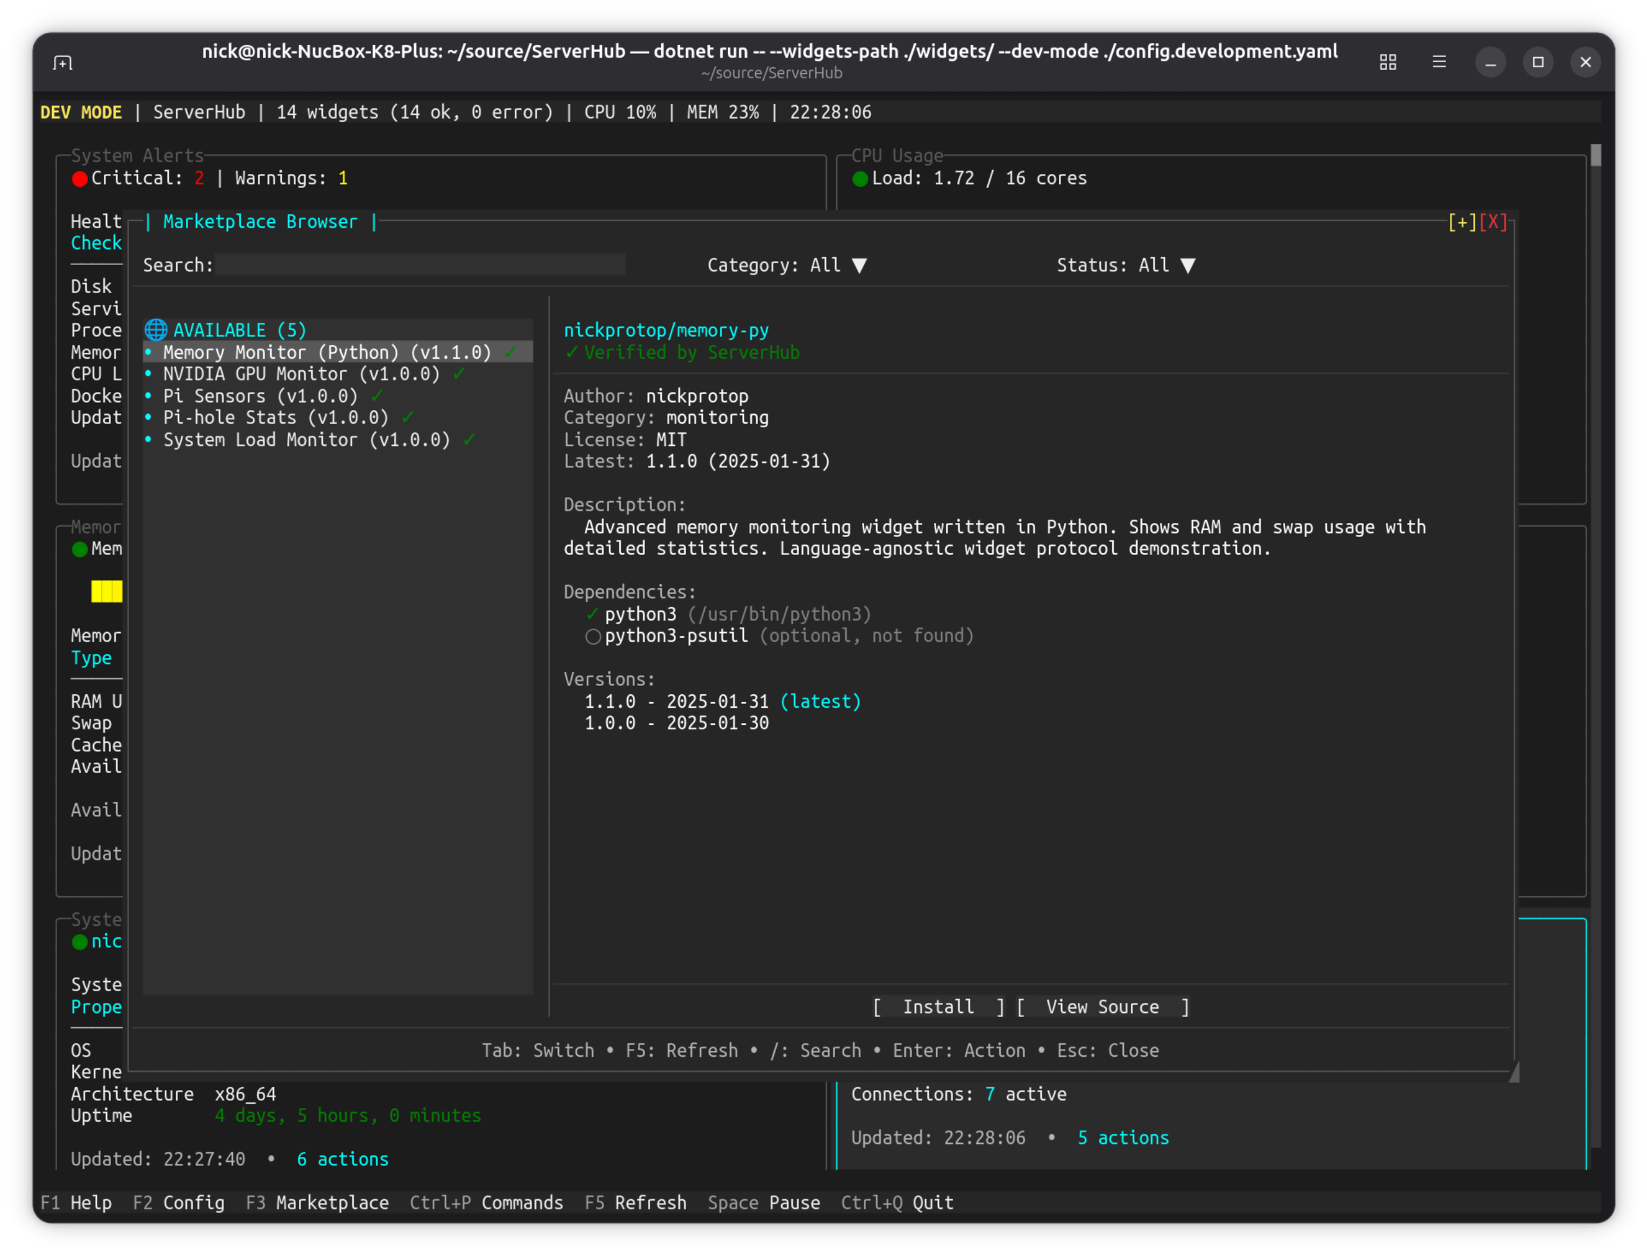This screenshot has width=1647, height=1255.
Task: Click the green CPU Load status dot
Action: point(860,178)
